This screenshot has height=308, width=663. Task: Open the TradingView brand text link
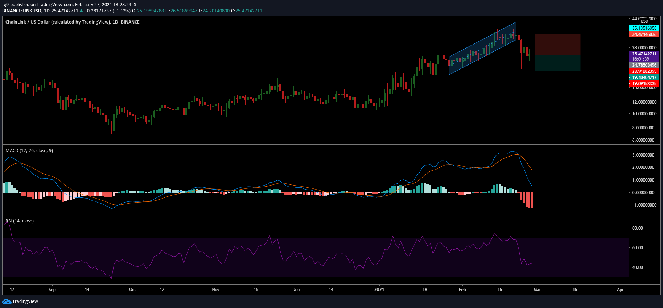(x=25, y=301)
